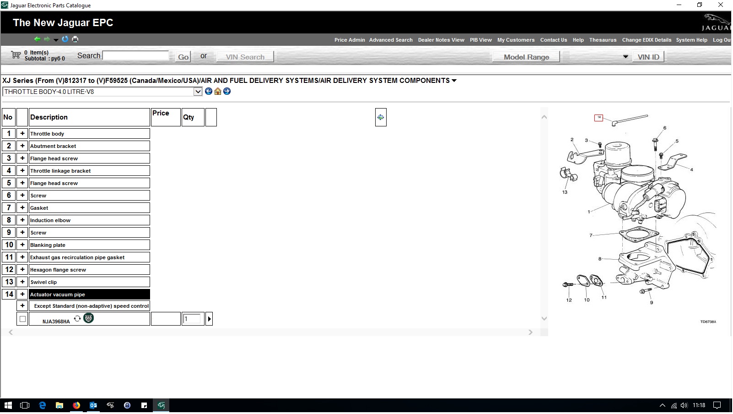This screenshot has height=414, width=733.
Task: Click the Model Range button
Action: click(526, 57)
